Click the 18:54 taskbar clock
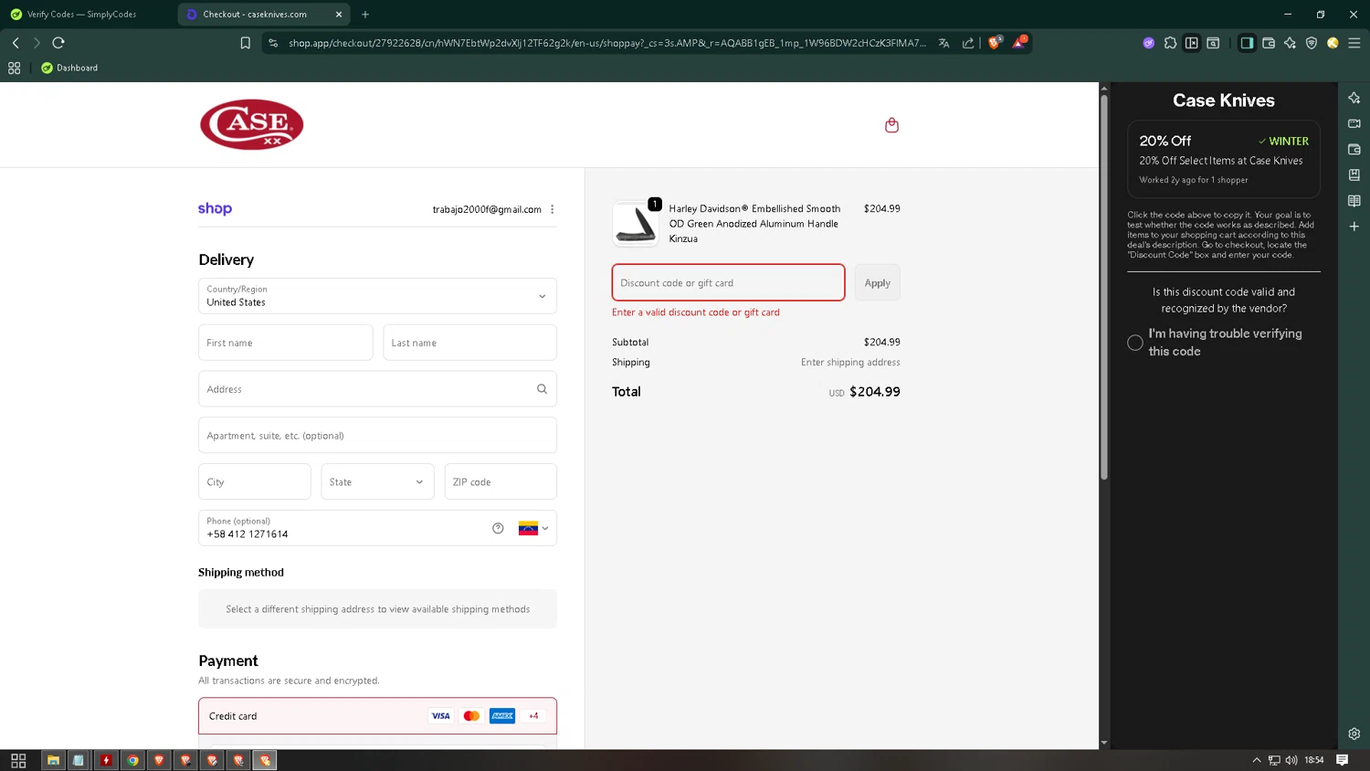 click(x=1314, y=760)
